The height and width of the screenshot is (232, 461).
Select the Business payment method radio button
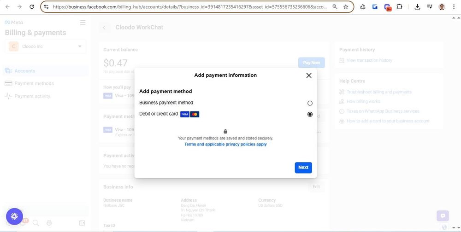pos(310,103)
